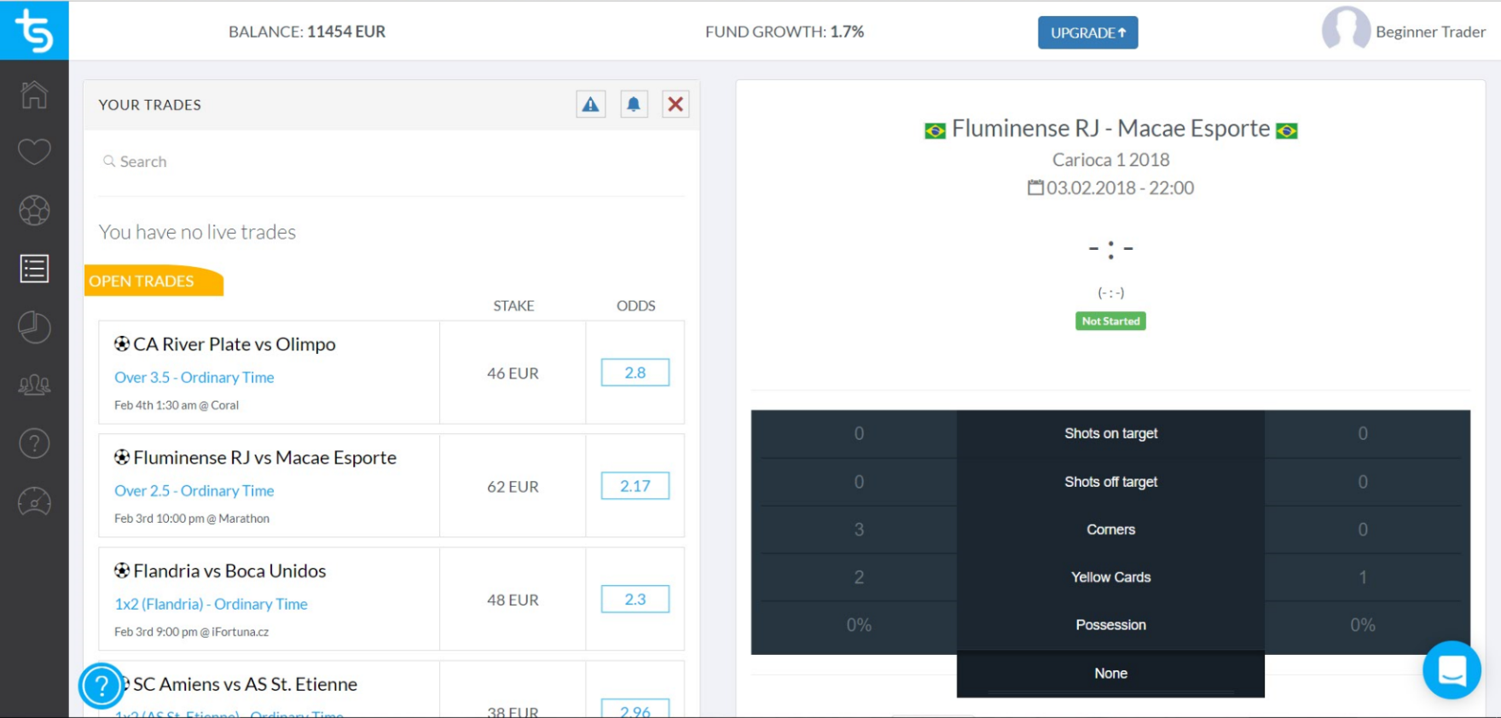The height and width of the screenshot is (718, 1501).
Task: Click the Corners stat row
Action: (1110, 530)
